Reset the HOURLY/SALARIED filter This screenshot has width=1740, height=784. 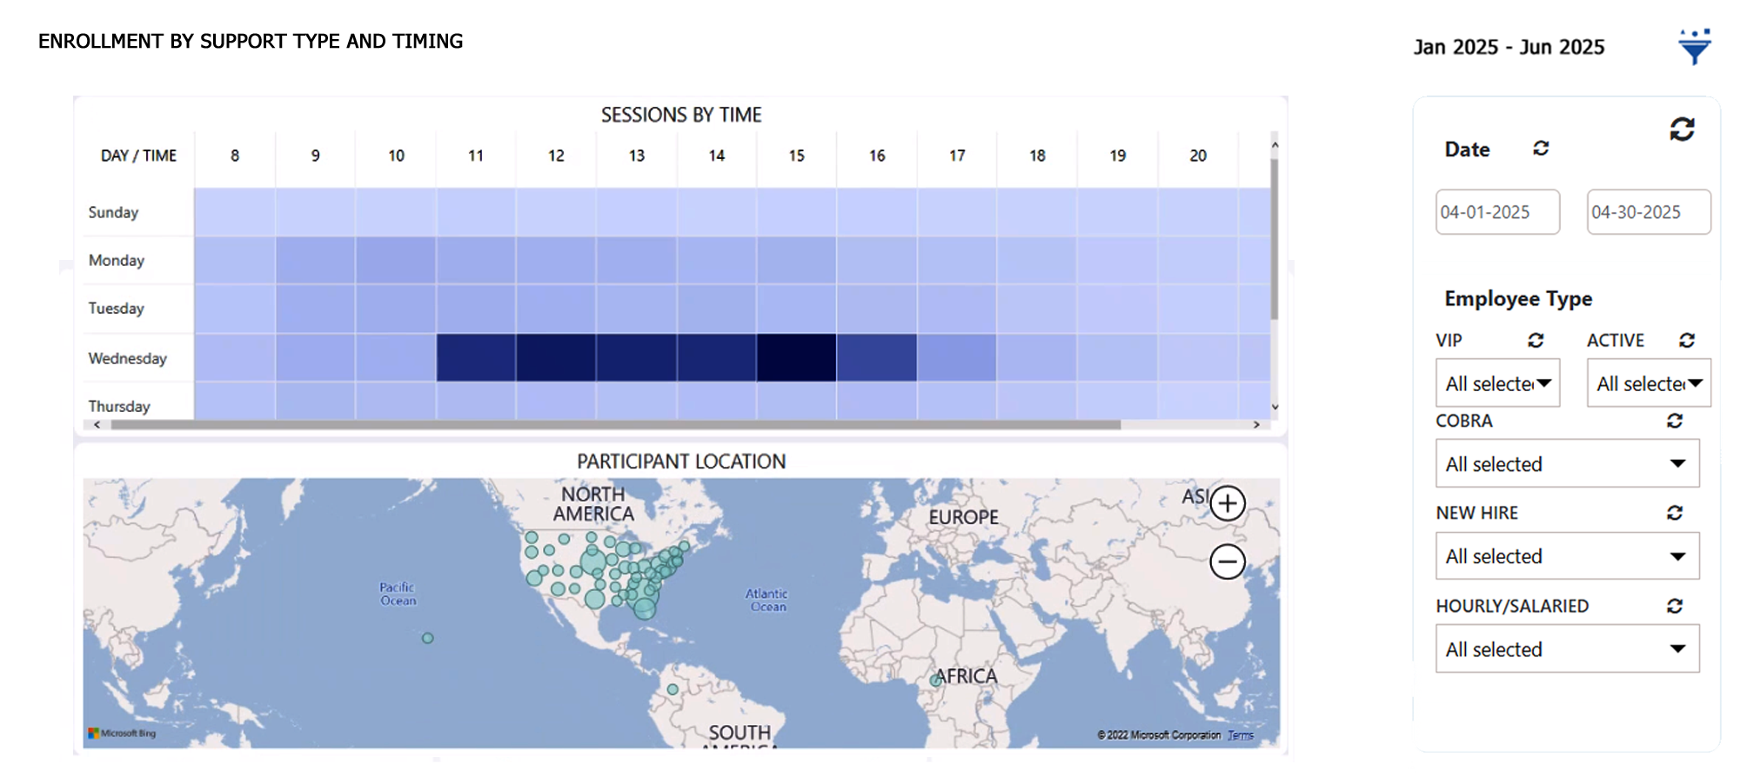1675,606
